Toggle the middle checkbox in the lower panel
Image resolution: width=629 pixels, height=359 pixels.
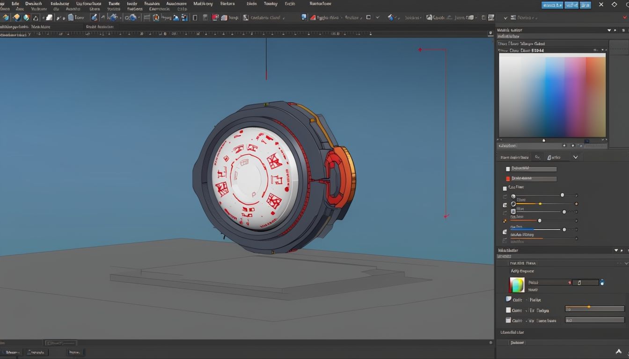point(508,310)
